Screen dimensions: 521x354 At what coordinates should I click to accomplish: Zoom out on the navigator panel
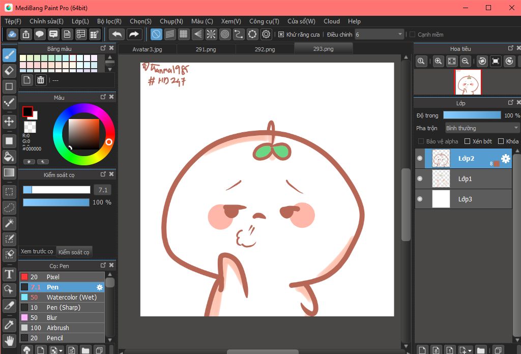[x=466, y=61]
